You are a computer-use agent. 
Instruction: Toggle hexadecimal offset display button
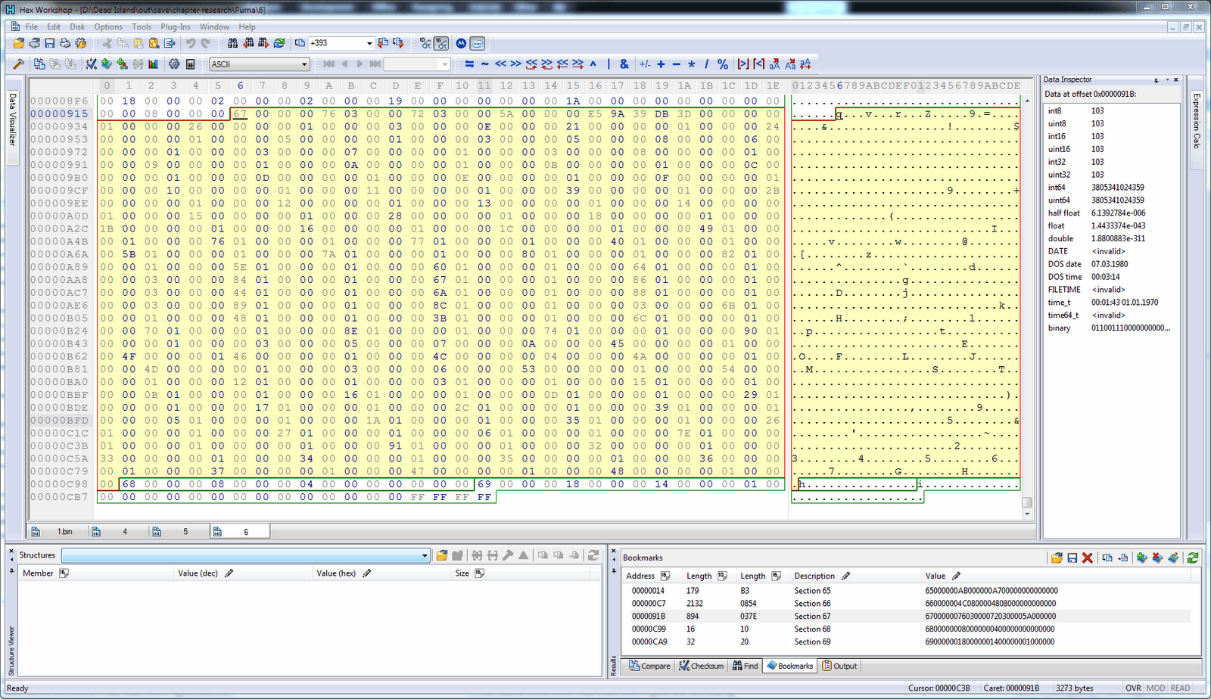(x=441, y=43)
